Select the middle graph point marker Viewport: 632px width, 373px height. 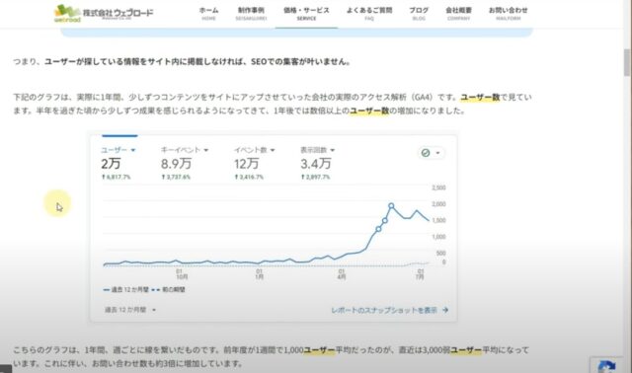(385, 220)
